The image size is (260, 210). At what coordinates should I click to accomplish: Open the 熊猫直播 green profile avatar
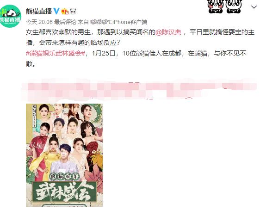(x=10, y=16)
